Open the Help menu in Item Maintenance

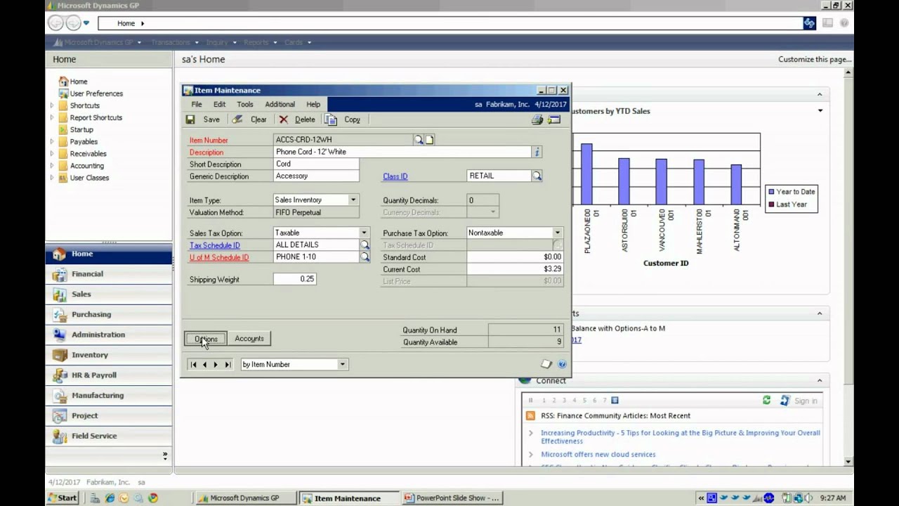(x=313, y=104)
